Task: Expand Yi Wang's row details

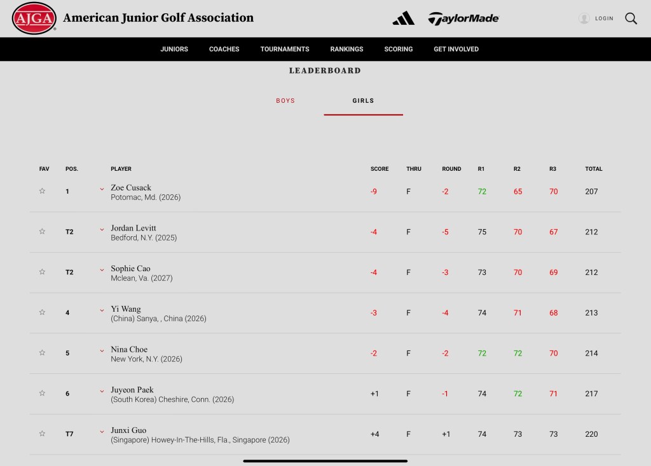Action: [x=102, y=310]
